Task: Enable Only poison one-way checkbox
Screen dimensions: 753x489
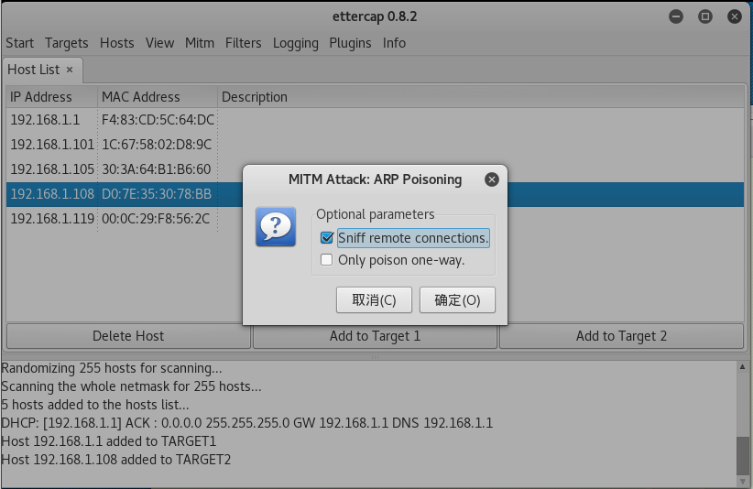Action: click(x=326, y=260)
